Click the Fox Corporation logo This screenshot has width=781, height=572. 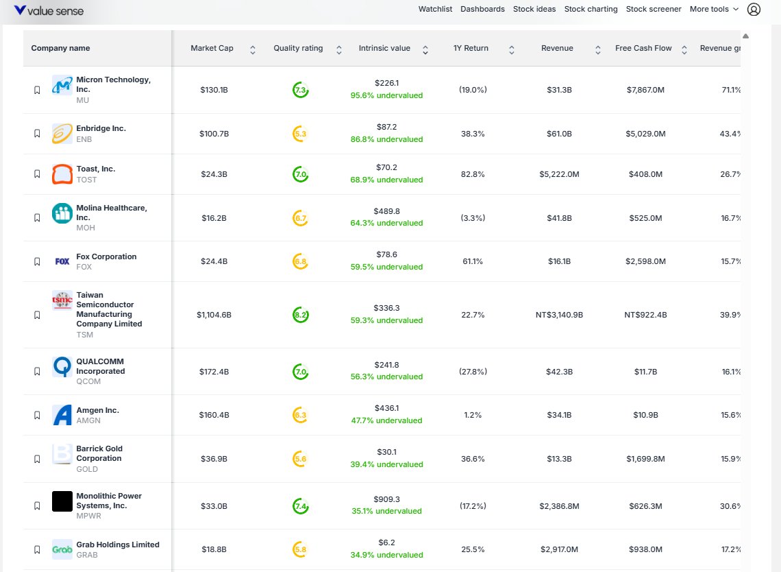click(x=62, y=261)
